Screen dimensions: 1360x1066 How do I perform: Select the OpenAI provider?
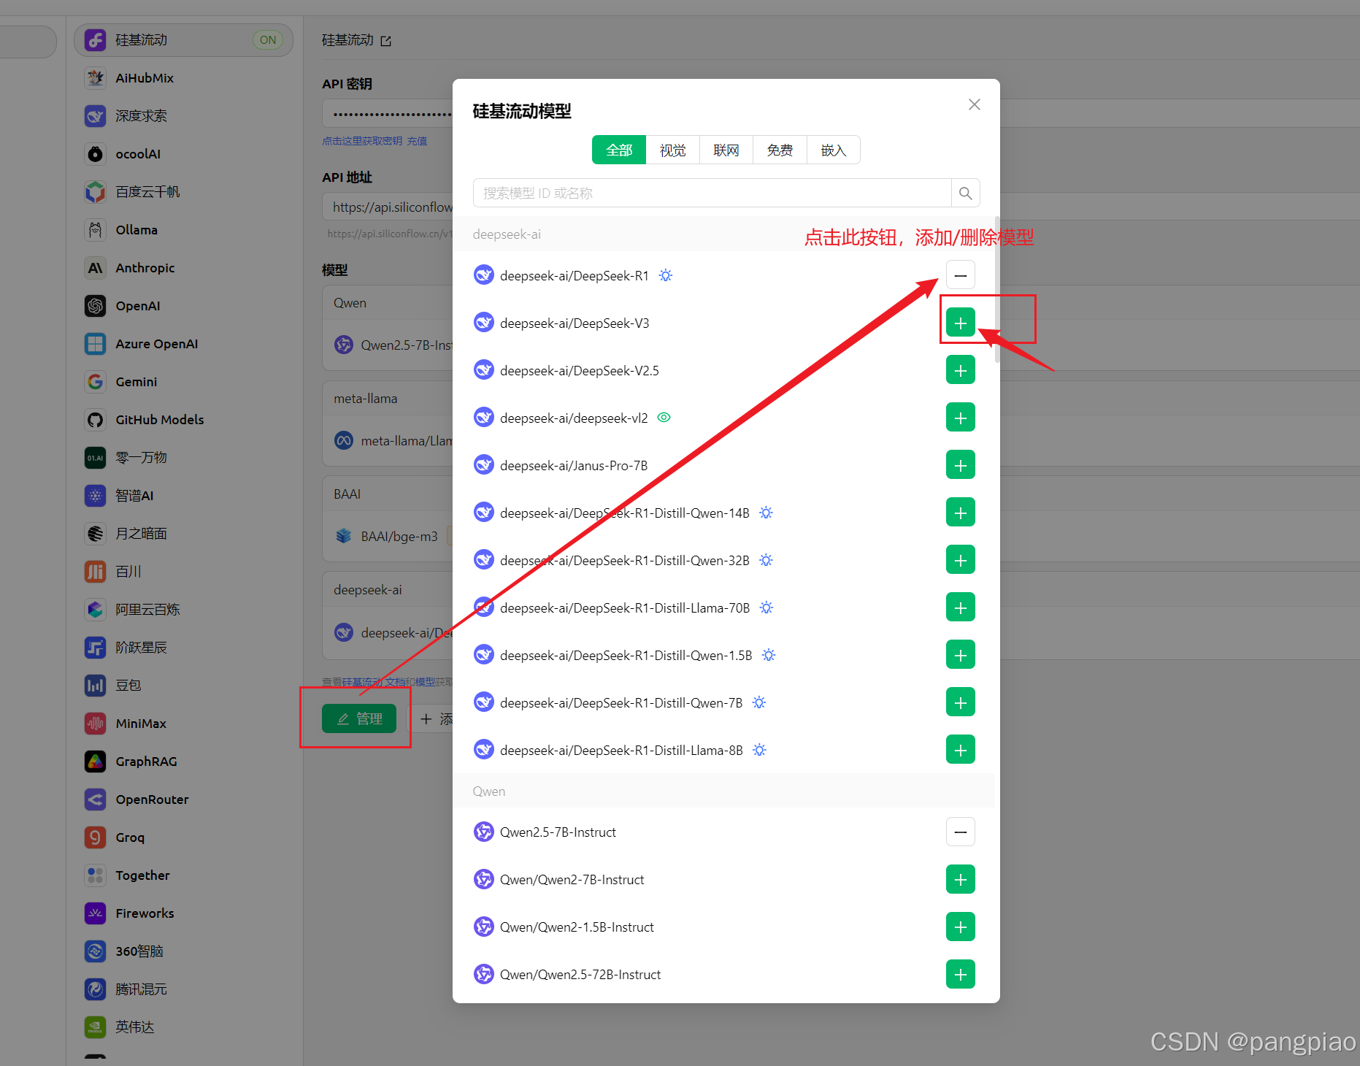click(183, 306)
